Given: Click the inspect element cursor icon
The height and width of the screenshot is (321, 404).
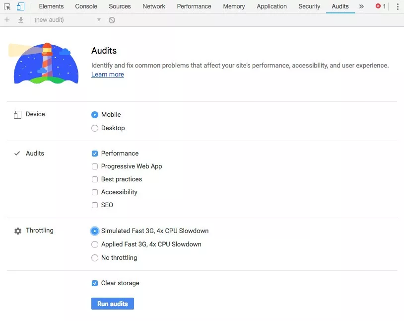Looking at the screenshot, I should coord(7,6).
